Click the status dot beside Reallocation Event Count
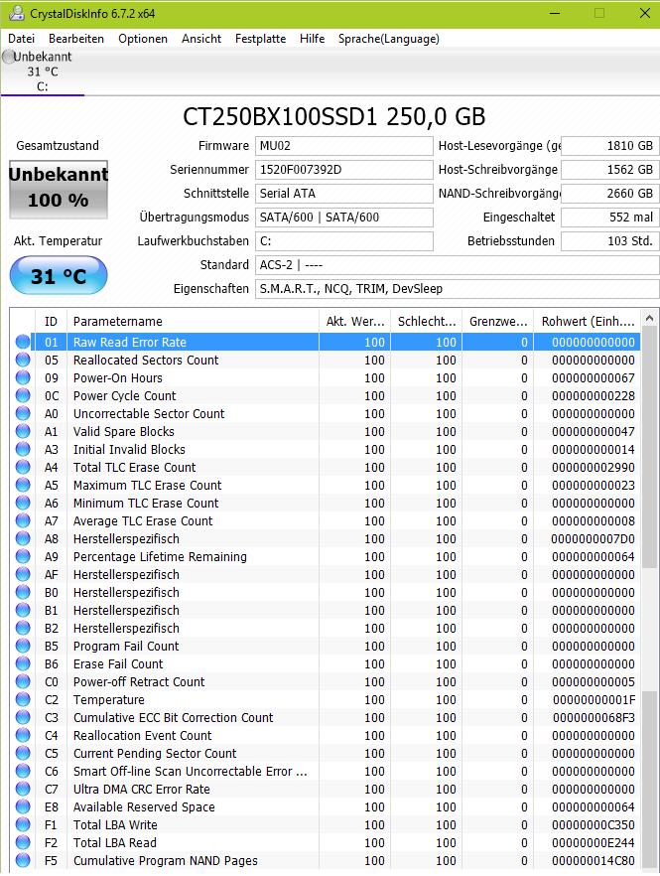This screenshot has height=876, width=660. [23, 735]
